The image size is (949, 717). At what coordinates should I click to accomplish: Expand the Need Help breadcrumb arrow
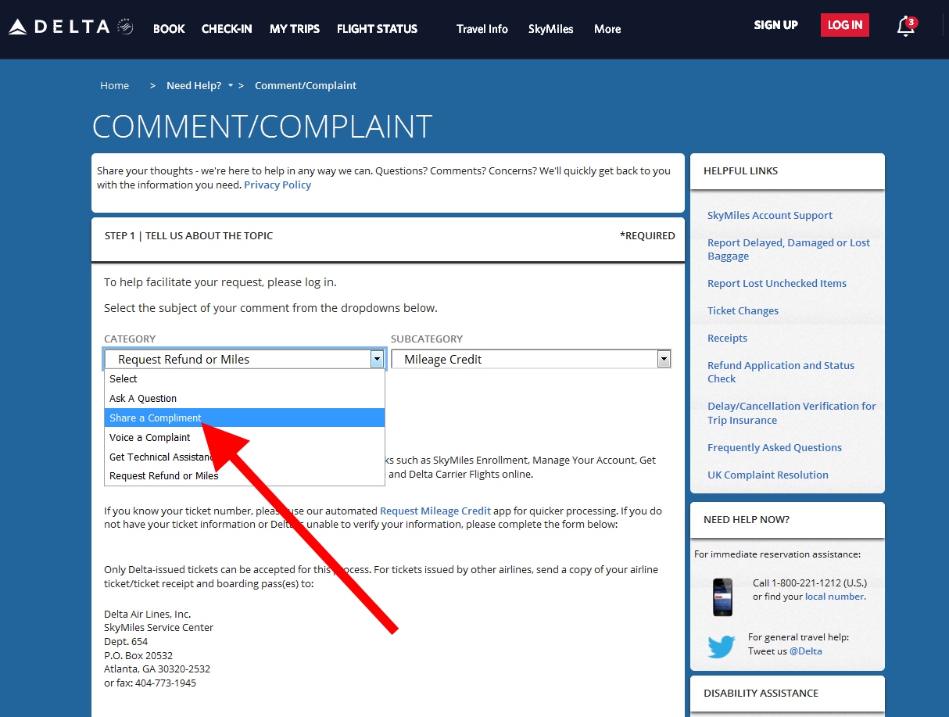pos(231,86)
